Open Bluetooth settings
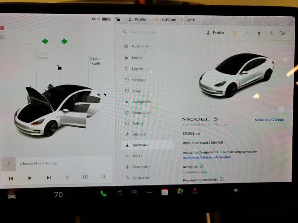 (x=138, y=167)
